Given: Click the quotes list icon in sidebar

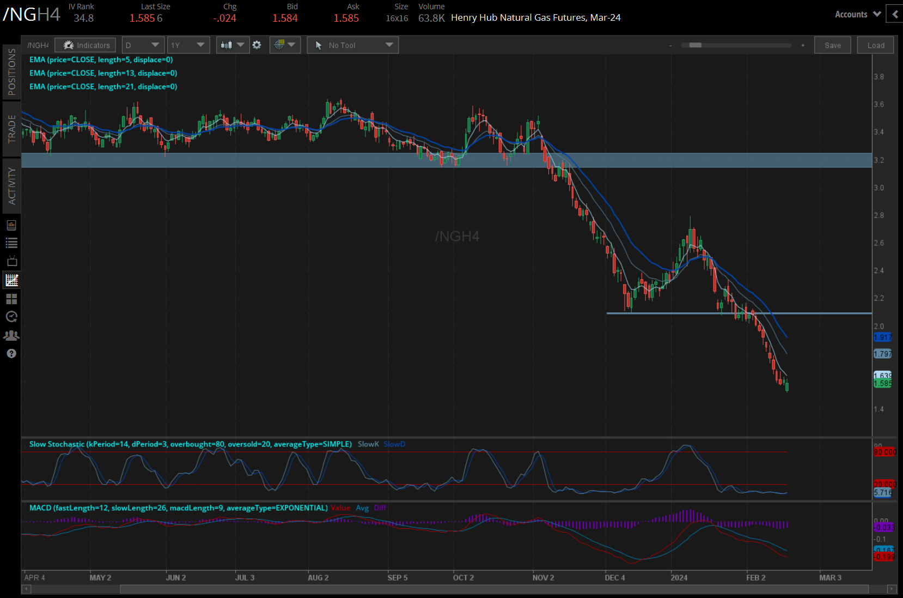Looking at the screenshot, I should (x=11, y=243).
